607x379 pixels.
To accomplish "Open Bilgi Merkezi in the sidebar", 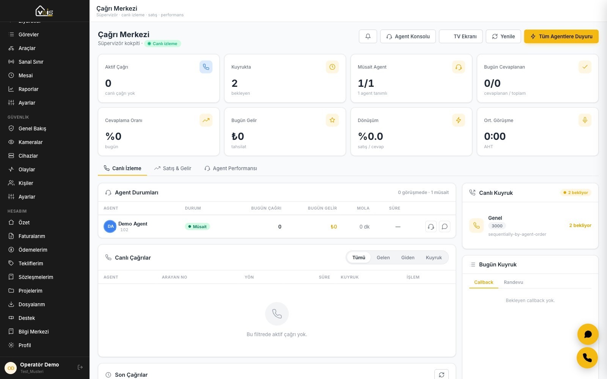I will (45, 332).
